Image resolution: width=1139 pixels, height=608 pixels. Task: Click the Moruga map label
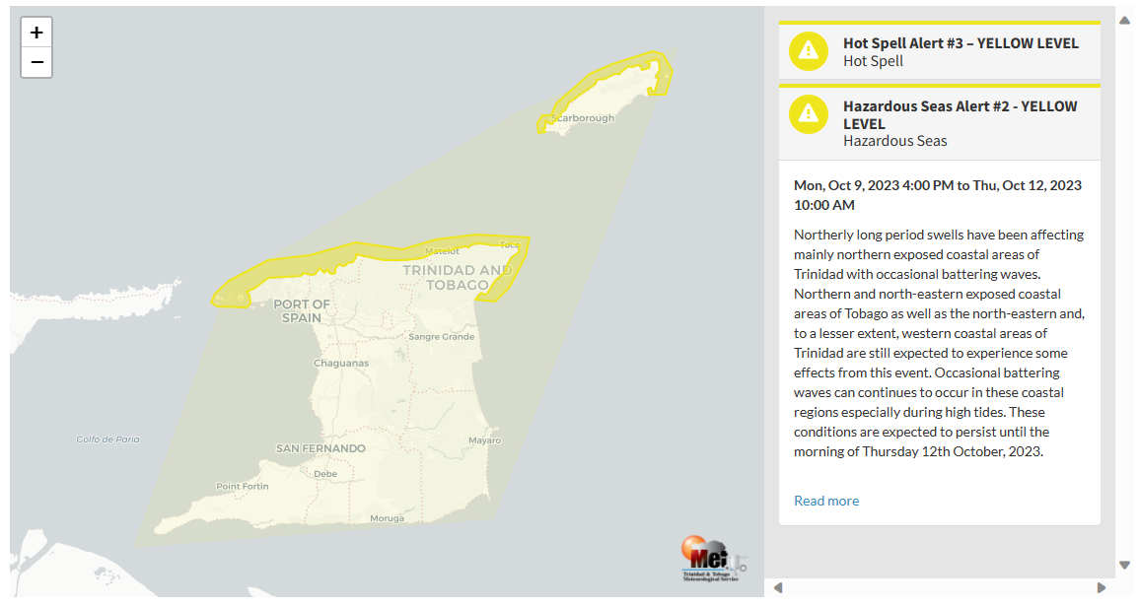(x=387, y=518)
